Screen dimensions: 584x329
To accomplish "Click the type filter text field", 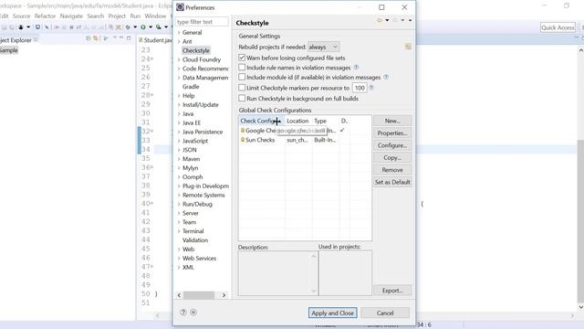I will [202, 22].
